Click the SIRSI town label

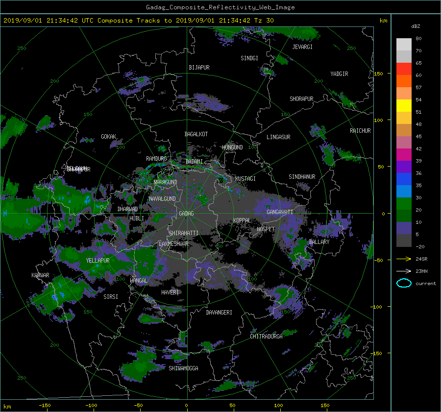tap(111, 297)
